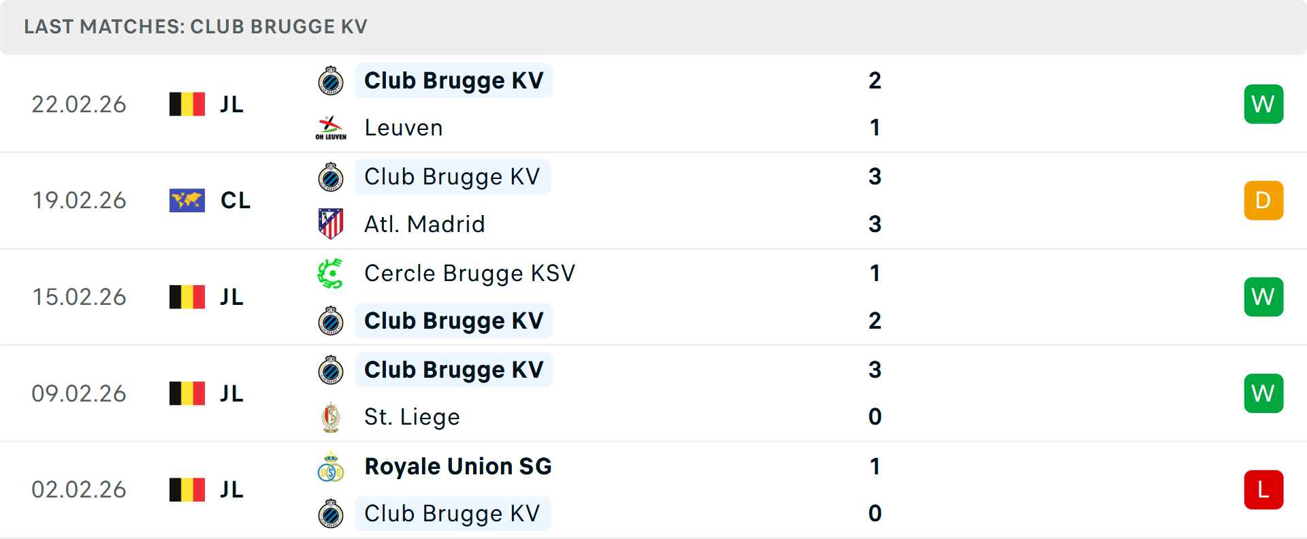The height and width of the screenshot is (539, 1307).
Task: Select the Royale Union SG badge
Action: (332, 467)
